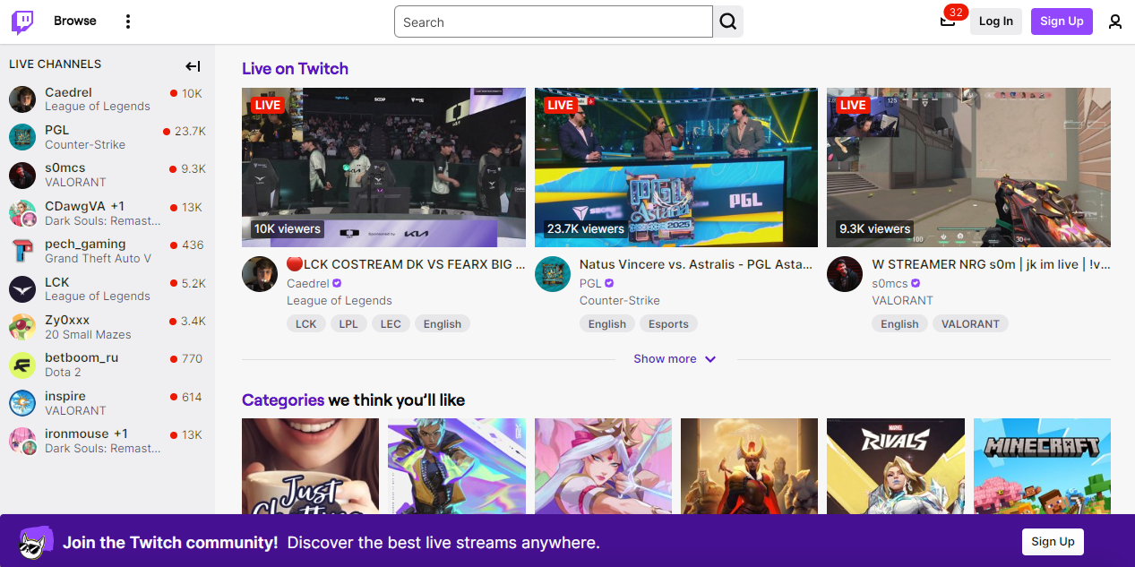Open the three-dot more options menu
The width and height of the screenshot is (1135, 567).
tap(128, 21)
